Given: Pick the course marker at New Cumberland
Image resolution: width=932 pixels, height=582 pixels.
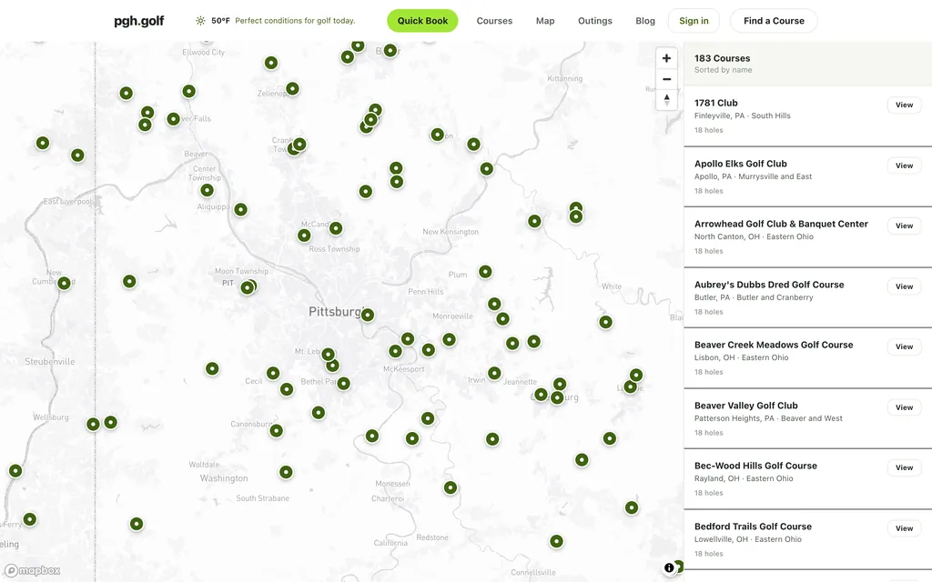Looking at the screenshot, I should tap(64, 284).
